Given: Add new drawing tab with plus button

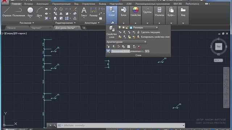Looking at the screenshot, I should click(84, 28).
